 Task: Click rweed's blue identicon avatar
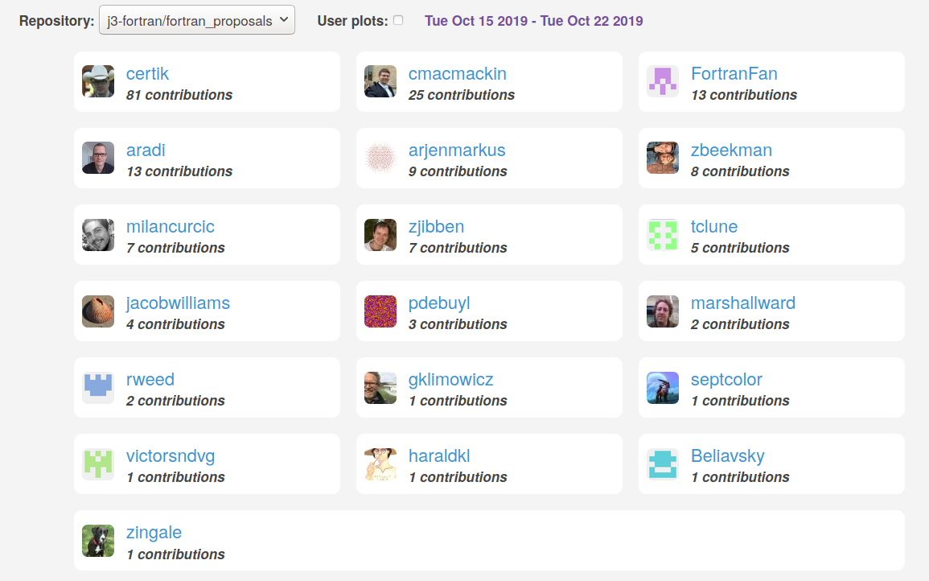point(98,387)
